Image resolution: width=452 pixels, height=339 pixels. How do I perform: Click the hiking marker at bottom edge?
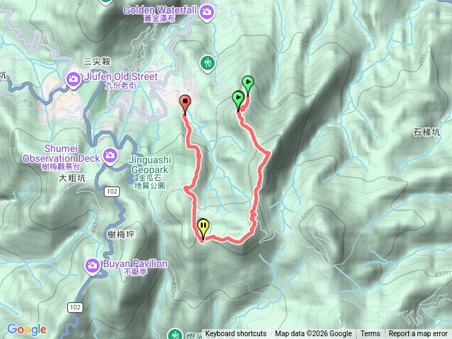point(175,334)
